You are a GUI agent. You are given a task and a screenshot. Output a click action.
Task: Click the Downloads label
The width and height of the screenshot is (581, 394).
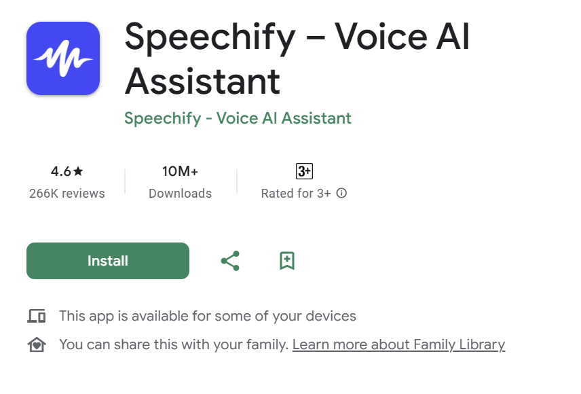point(180,194)
